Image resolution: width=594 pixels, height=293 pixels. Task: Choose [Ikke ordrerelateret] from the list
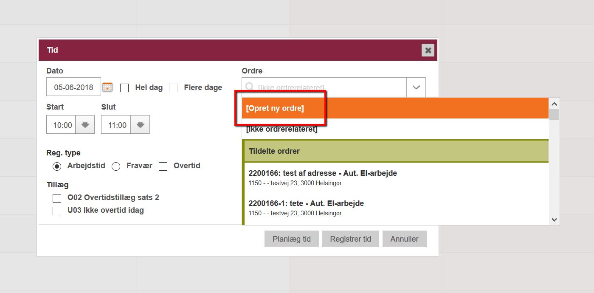point(395,129)
